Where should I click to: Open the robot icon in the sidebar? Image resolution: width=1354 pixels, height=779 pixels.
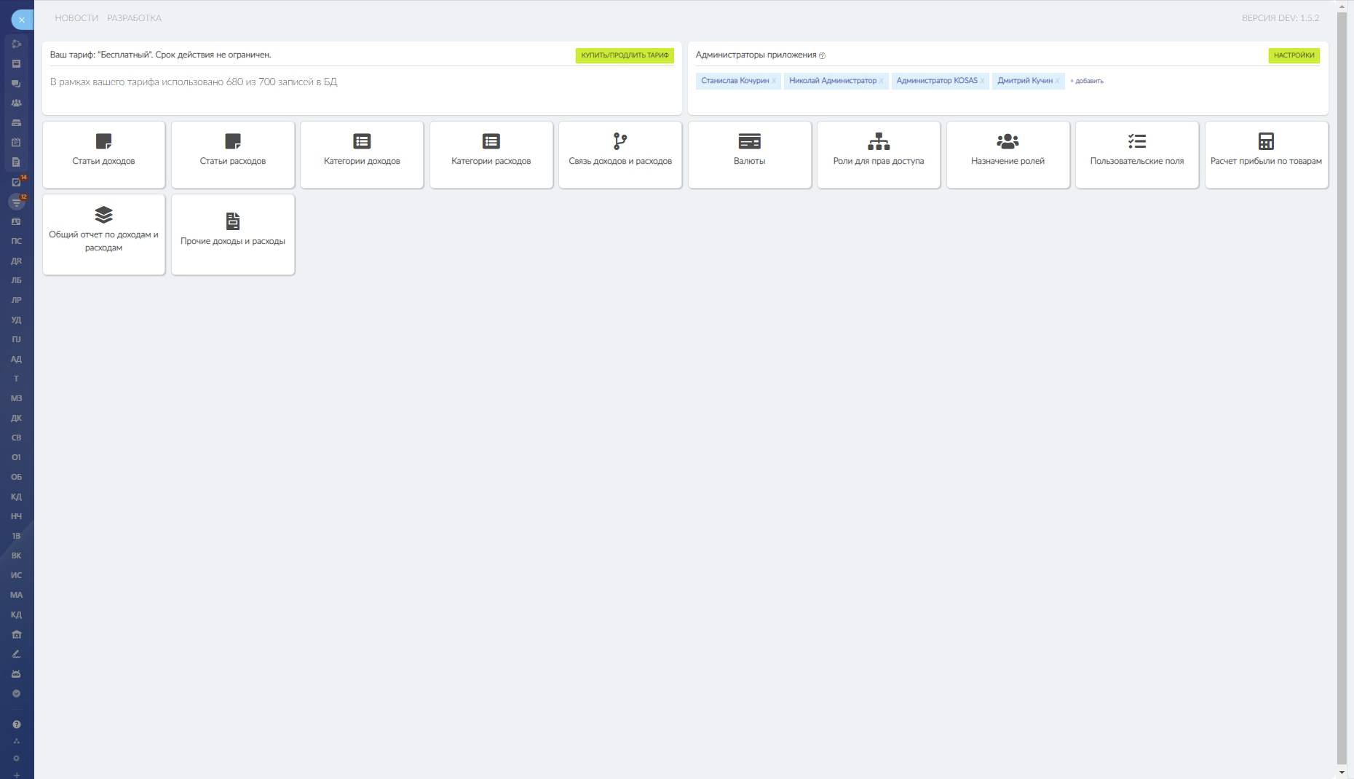16,673
